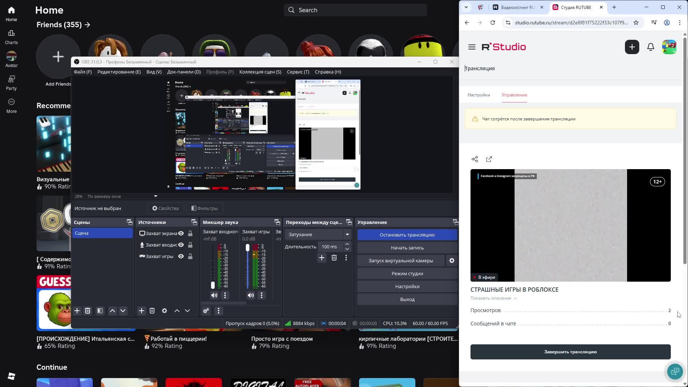Undock the Микшер звука panel

[277, 222]
